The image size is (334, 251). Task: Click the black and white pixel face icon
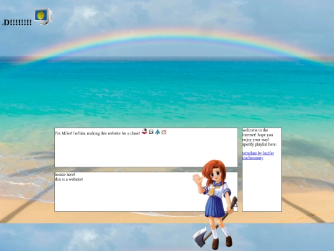[x=151, y=132]
